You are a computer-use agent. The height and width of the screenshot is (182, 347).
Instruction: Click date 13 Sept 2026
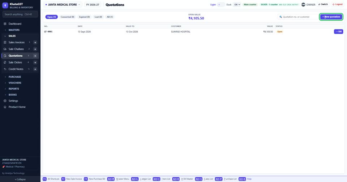click(84, 32)
